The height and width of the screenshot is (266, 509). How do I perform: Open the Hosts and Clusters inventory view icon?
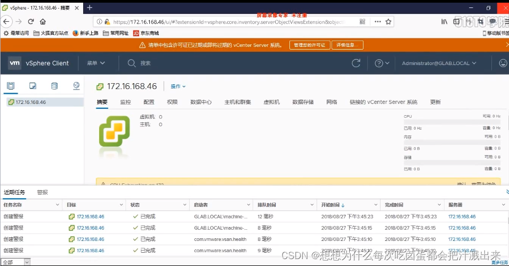pyautogui.click(x=11, y=86)
